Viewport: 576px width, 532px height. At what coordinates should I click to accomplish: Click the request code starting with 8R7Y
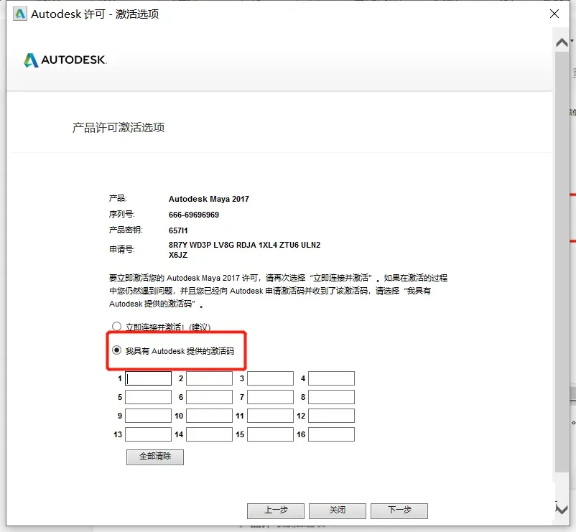[x=244, y=250]
